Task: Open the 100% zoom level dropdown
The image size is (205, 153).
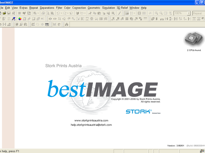Action: click(189, 13)
